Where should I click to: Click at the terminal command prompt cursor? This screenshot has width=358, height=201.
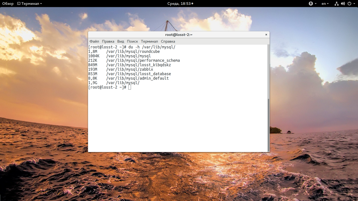pyautogui.click(x=129, y=87)
